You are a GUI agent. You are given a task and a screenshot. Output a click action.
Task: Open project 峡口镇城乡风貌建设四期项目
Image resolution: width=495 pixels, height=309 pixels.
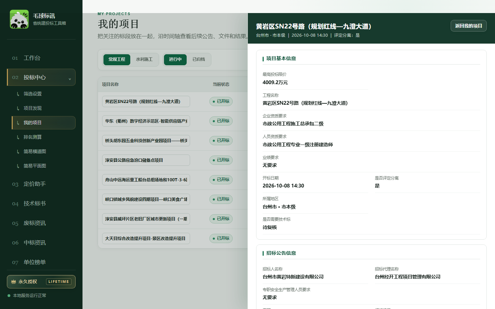click(x=146, y=199)
